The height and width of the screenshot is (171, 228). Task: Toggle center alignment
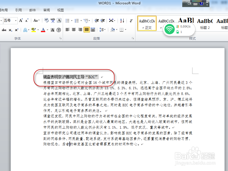point(73,29)
